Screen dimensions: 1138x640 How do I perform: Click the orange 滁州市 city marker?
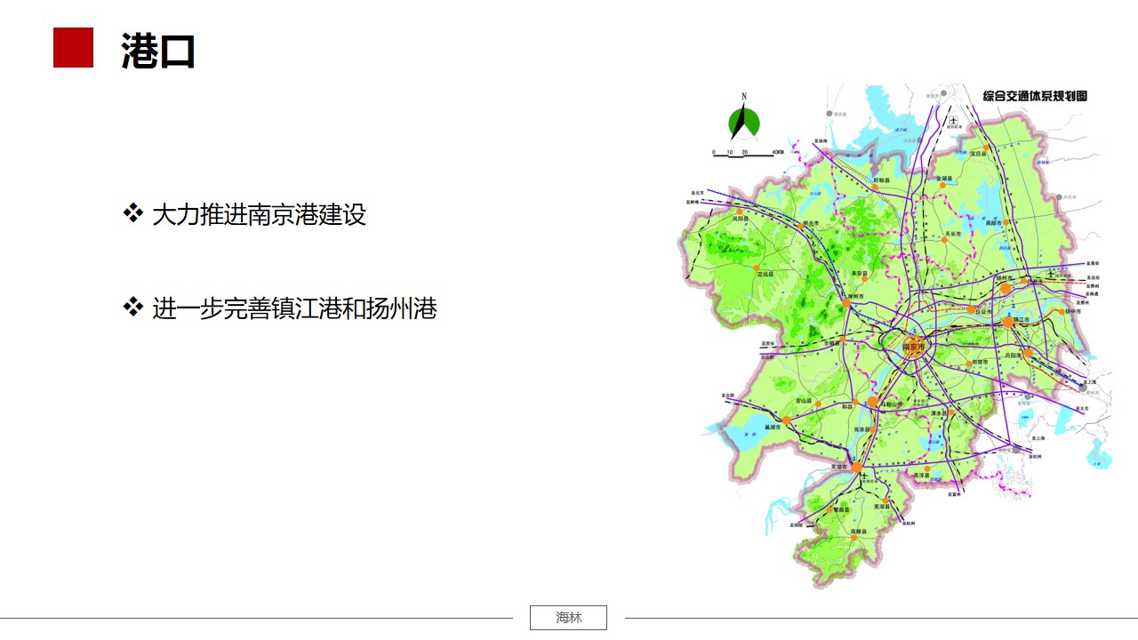coord(846,303)
